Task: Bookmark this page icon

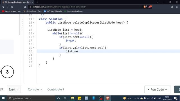Action: pyautogui.click(x=25, y=7)
